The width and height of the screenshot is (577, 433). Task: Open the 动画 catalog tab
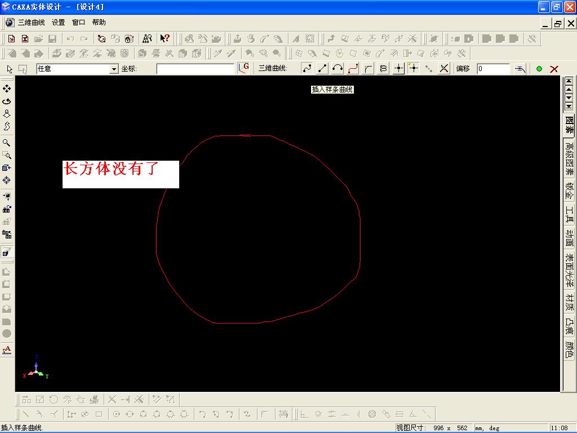(569, 238)
